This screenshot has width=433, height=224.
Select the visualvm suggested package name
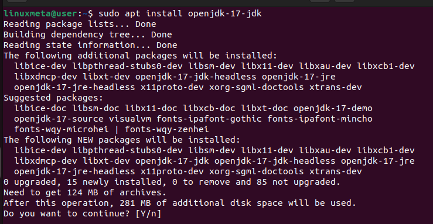coord(130,119)
